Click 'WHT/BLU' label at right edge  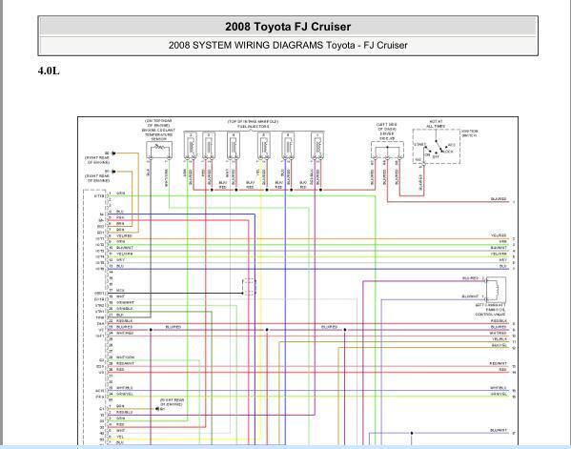point(499,388)
